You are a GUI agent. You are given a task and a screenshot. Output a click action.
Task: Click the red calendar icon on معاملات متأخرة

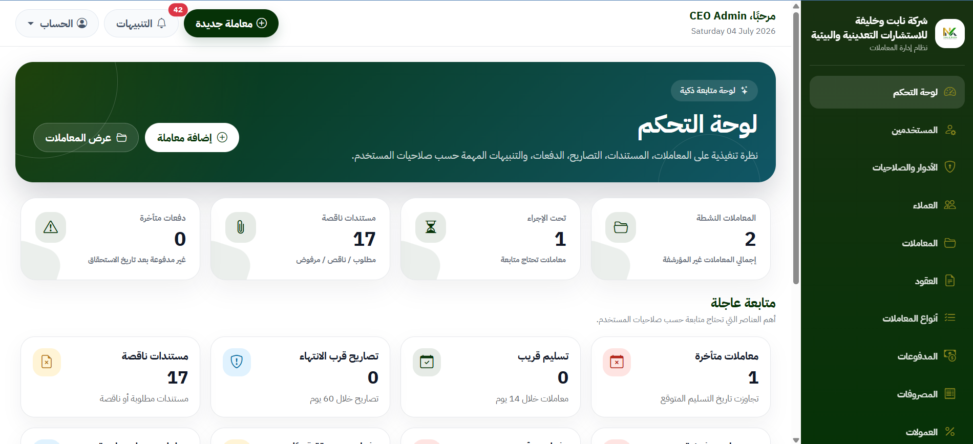617,363
